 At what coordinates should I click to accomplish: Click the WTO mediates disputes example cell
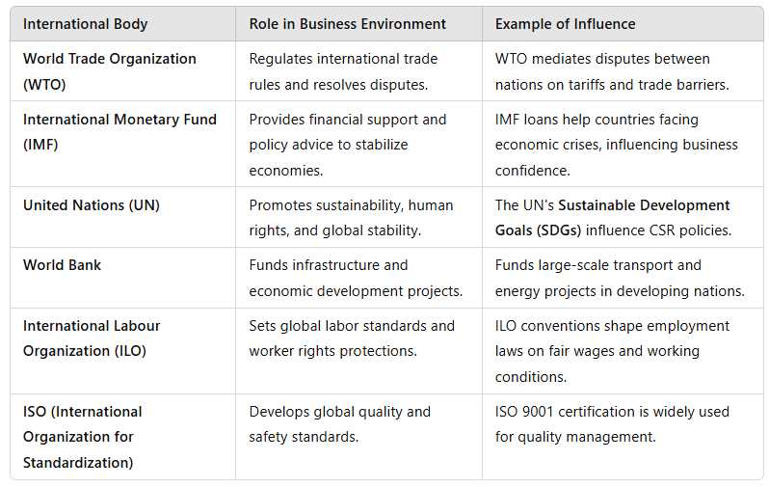click(611, 71)
